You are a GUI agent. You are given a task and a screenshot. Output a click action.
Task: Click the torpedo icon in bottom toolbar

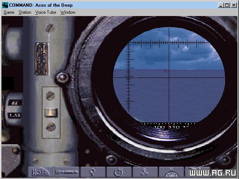click(x=67, y=172)
